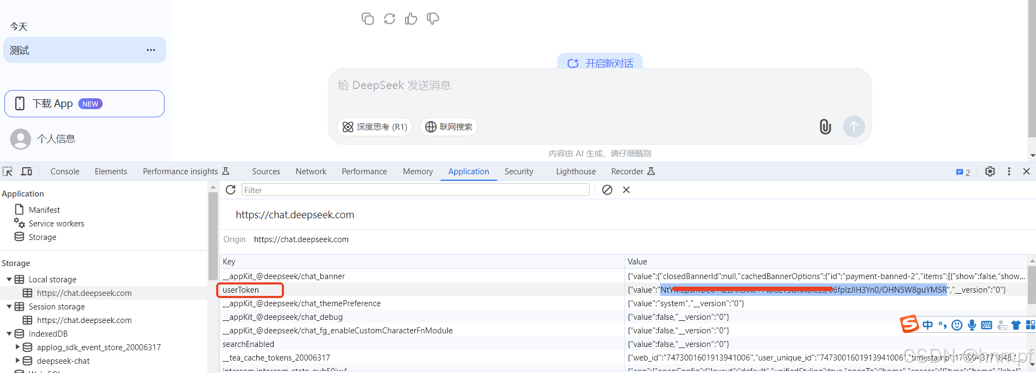
Task: Collapse the IndexedDB tree node
Action: [9, 334]
